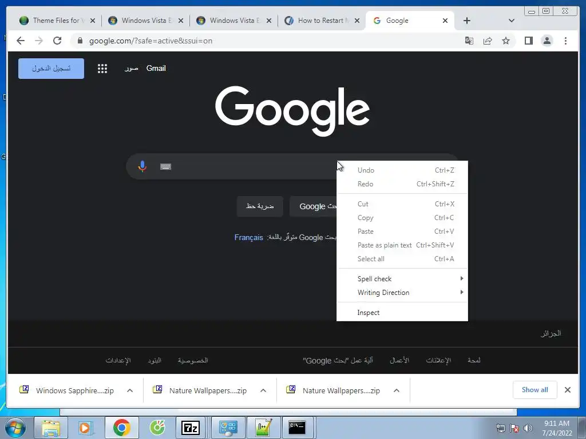Open the Images link beside Gmail
The height and width of the screenshot is (439, 586).
coord(131,69)
